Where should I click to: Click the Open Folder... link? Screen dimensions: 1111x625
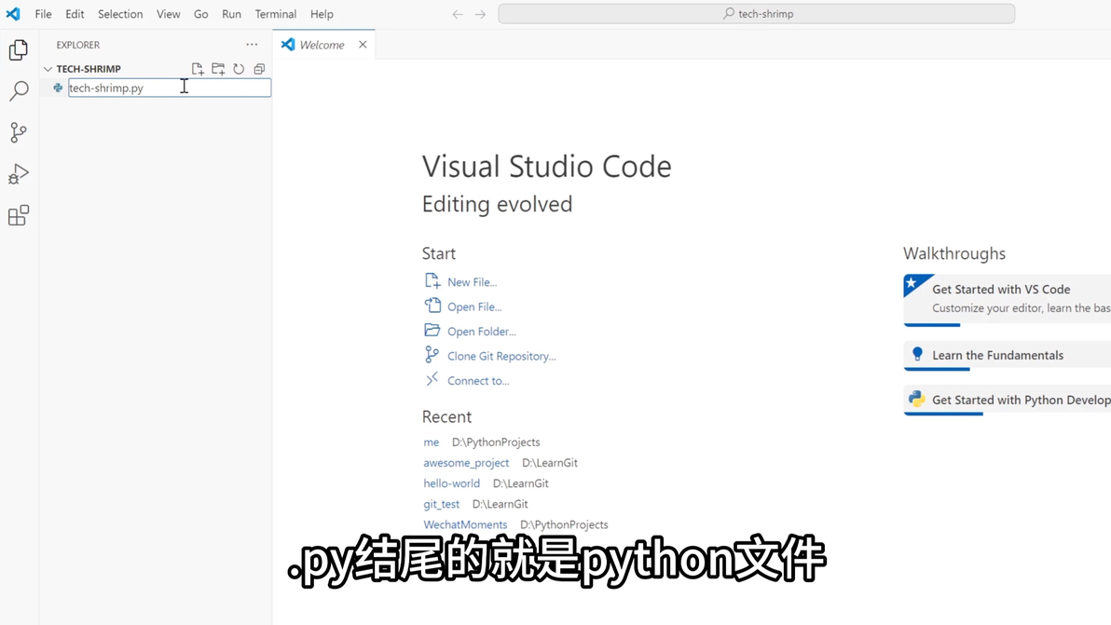click(x=481, y=332)
